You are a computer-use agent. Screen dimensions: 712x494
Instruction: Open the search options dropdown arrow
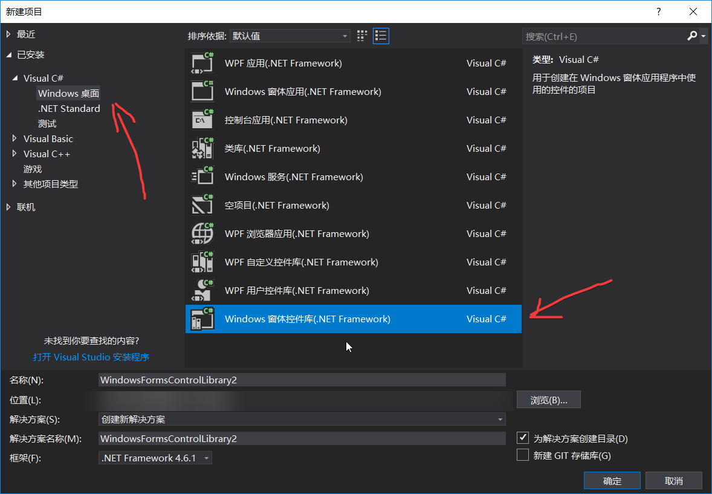[x=703, y=36]
